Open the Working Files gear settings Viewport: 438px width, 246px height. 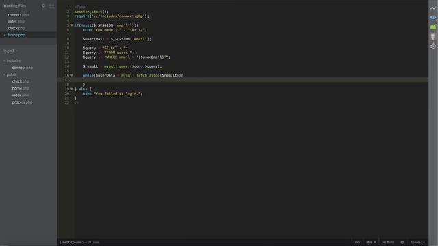coord(43,5)
